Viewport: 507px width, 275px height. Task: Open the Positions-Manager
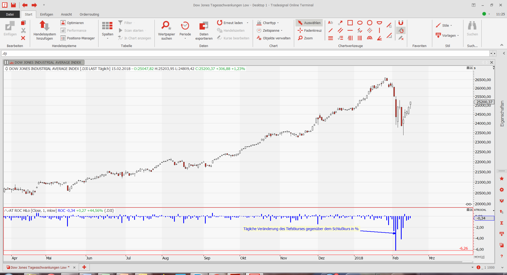coord(78,38)
